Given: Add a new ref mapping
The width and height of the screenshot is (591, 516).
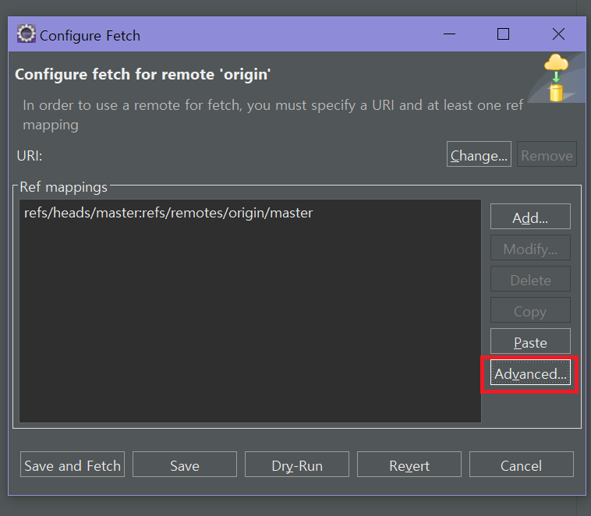Looking at the screenshot, I should (x=530, y=217).
